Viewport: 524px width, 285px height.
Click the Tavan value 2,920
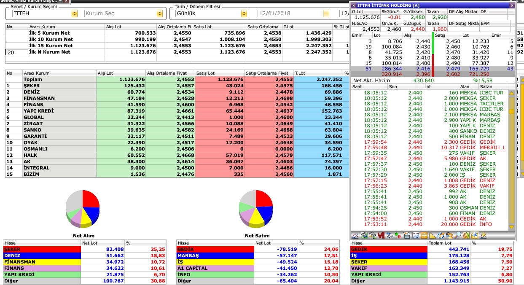point(439,17)
